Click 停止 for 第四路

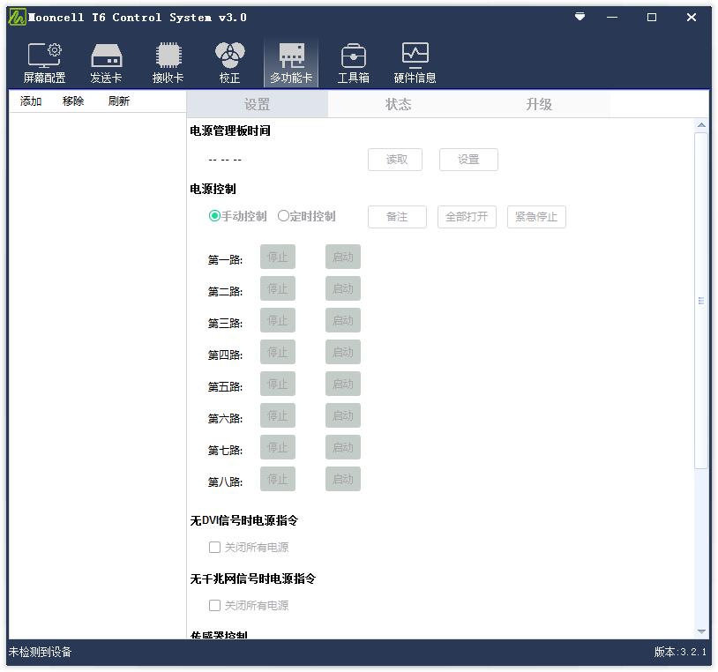coord(278,352)
